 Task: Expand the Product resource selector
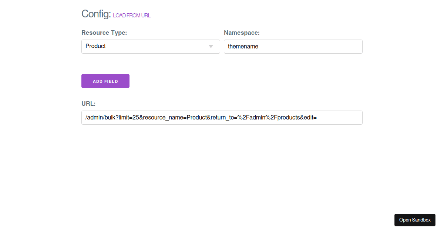[x=150, y=46]
